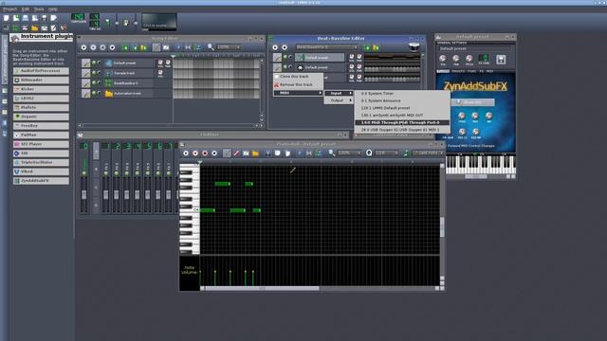Click the open project icon in main toolbar
The height and width of the screenshot is (341, 607).
(26, 18)
